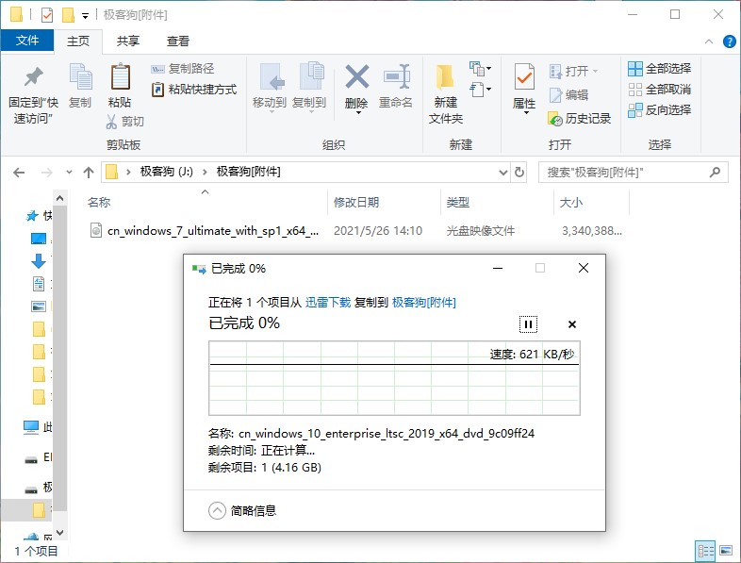
Task: Open the Easy access dropdown icon
Action: pyautogui.click(x=480, y=90)
